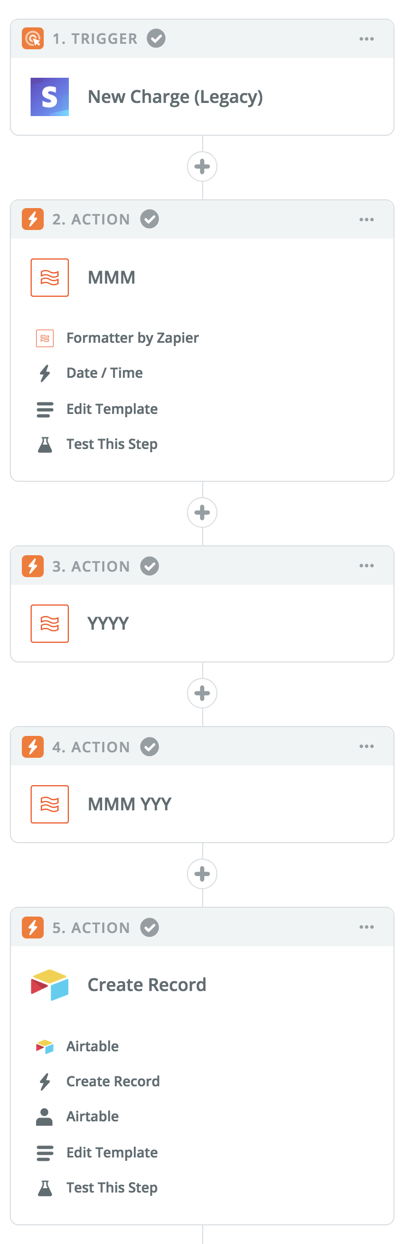This screenshot has width=412, height=1244.
Task: Click the lightning bolt icon of step 3
Action: (x=33, y=566)
